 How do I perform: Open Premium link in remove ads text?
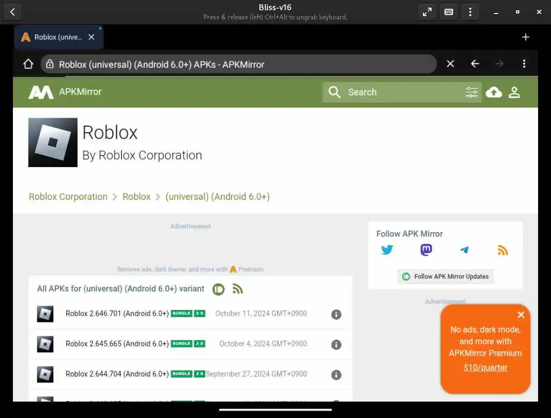click(246, 269)
